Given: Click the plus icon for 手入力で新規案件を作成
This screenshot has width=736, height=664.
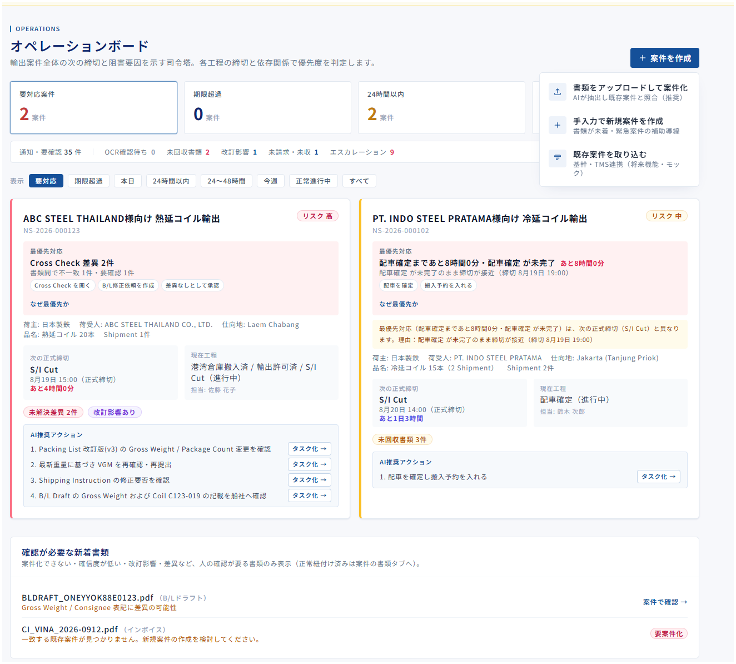Looking at the screenshot, I should (557, 125).
